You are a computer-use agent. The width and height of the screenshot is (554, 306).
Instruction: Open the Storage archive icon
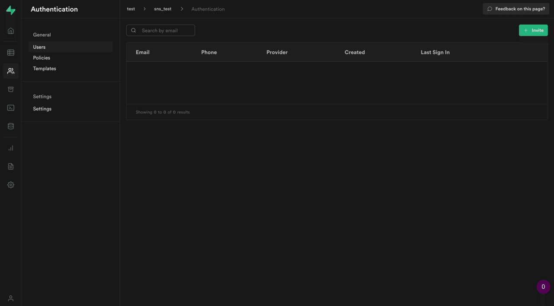pos(11,89)
